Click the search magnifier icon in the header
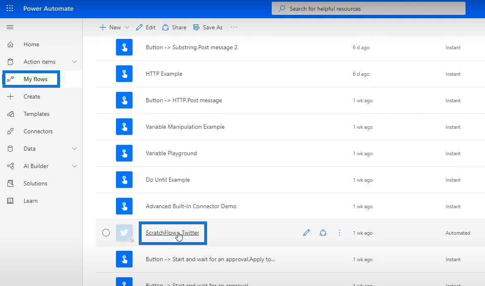485x286 pixels. [x=282, y=9]
